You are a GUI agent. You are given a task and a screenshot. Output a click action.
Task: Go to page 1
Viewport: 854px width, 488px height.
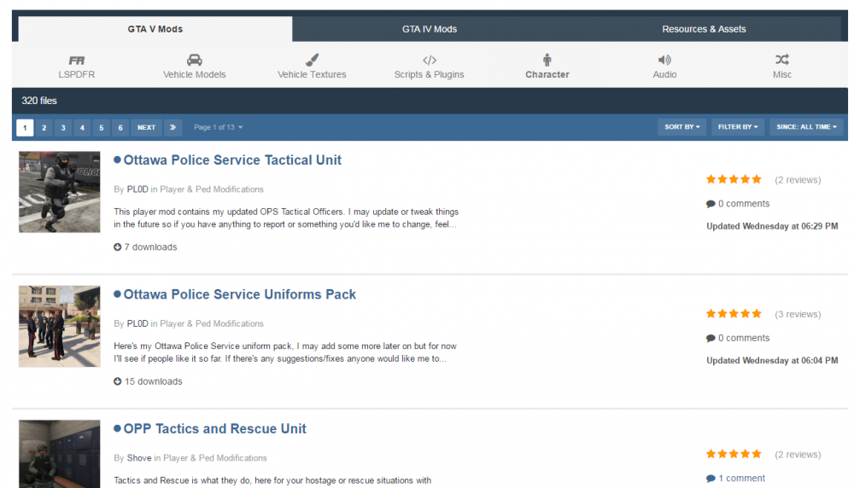tap(25, 128)
